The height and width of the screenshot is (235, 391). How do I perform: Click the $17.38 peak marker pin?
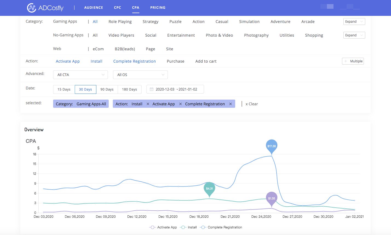[x=271, y=146]
